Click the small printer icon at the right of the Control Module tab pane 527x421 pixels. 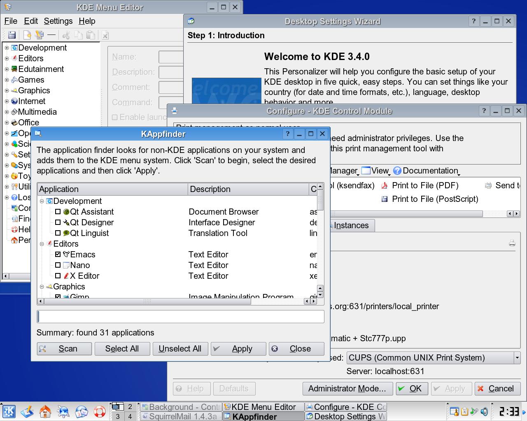[512, 243]
